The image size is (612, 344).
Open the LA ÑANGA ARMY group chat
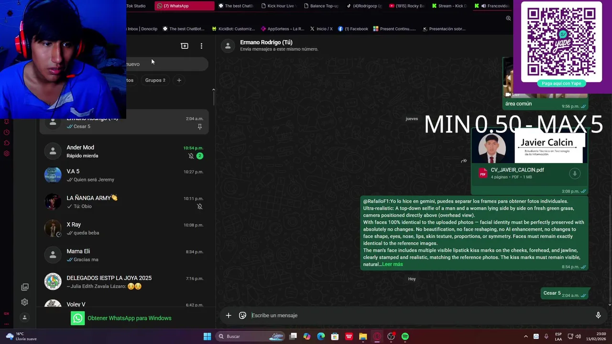pyautogui.click(x=124, y=202)
